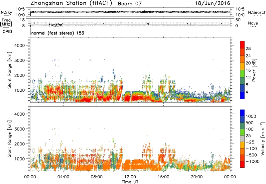This screenshot has width=266, height=184.
Task: Click the 'Nave' legend label
Action: tap(253, 23)
